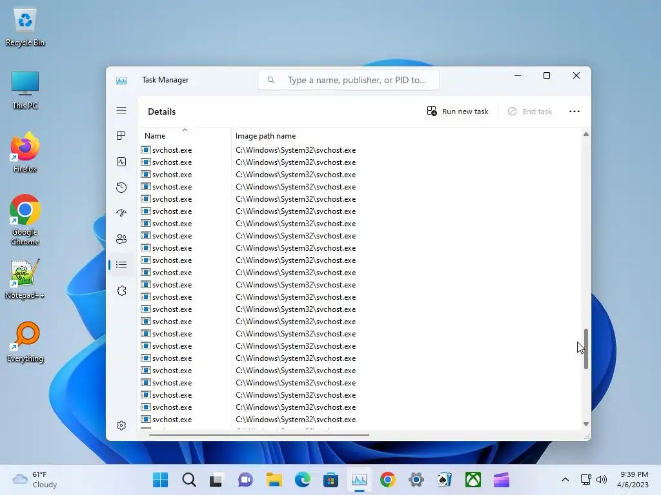The image size is (661, 495).
Task: Select the Everything desktop shortcut
Action: tap(25, 342)
